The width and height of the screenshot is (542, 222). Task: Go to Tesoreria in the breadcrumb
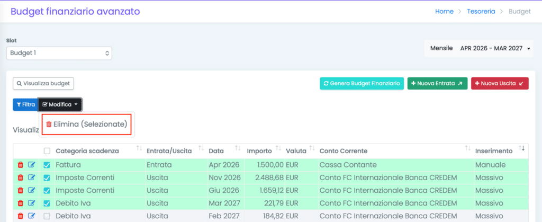point(481,11)
